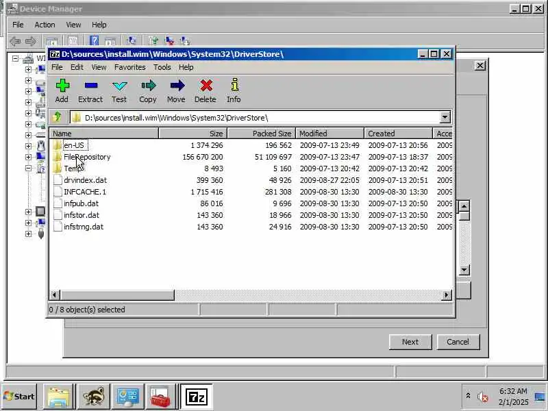Click the Test archive icon
Screen dimensions: 548x411
pos(119,90)
